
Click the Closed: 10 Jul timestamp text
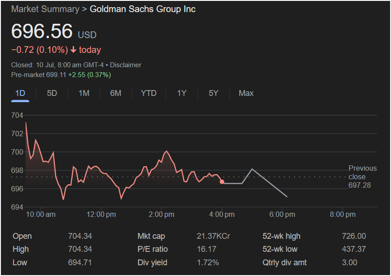point(57,65)
